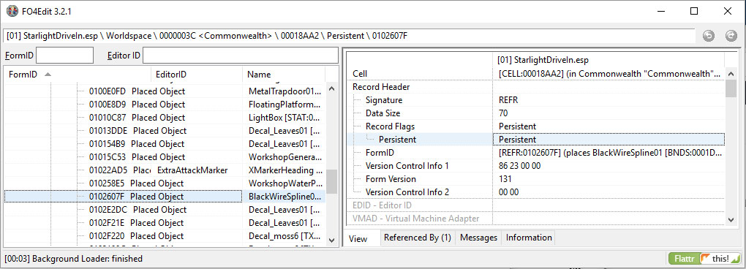This screenshot has height=269, width=746.
Task: Focus the Editor ID search field
Action: tap(241, 56)
